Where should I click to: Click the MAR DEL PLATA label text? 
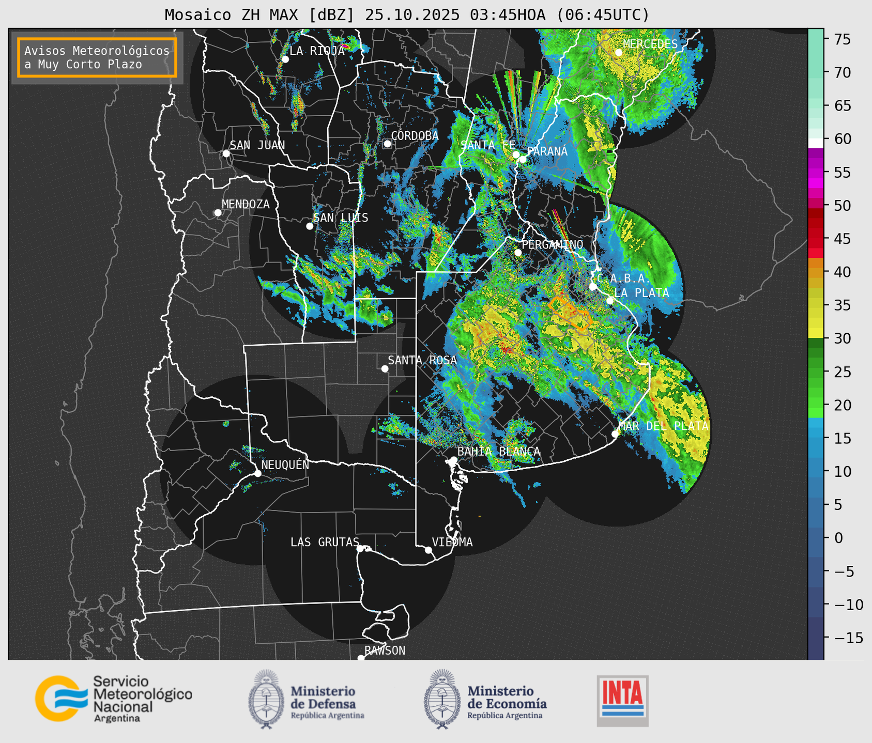(x=664, y=426)
